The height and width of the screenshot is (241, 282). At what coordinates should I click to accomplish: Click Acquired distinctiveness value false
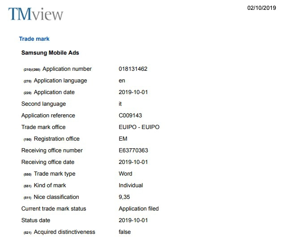tap(124, 232)
